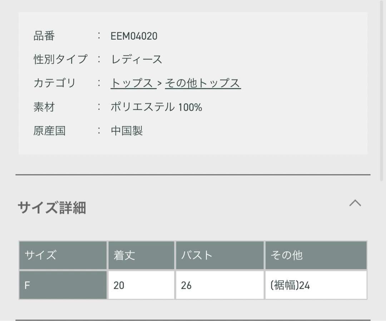Click the サイズ column header
Viewport: 386px width, 321px height.
click(63, 255)
